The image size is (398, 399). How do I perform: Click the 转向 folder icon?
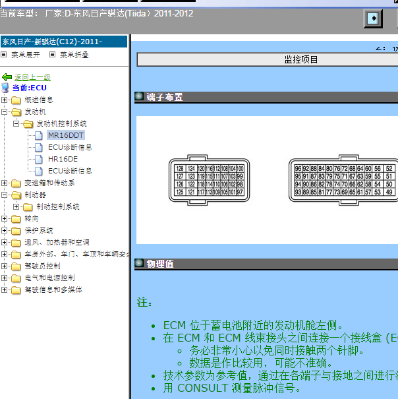pos(16,219)
